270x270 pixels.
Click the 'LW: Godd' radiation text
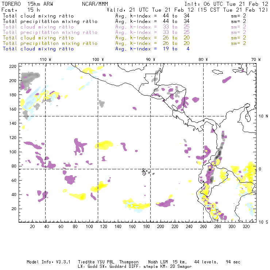(x=88, y=267)
